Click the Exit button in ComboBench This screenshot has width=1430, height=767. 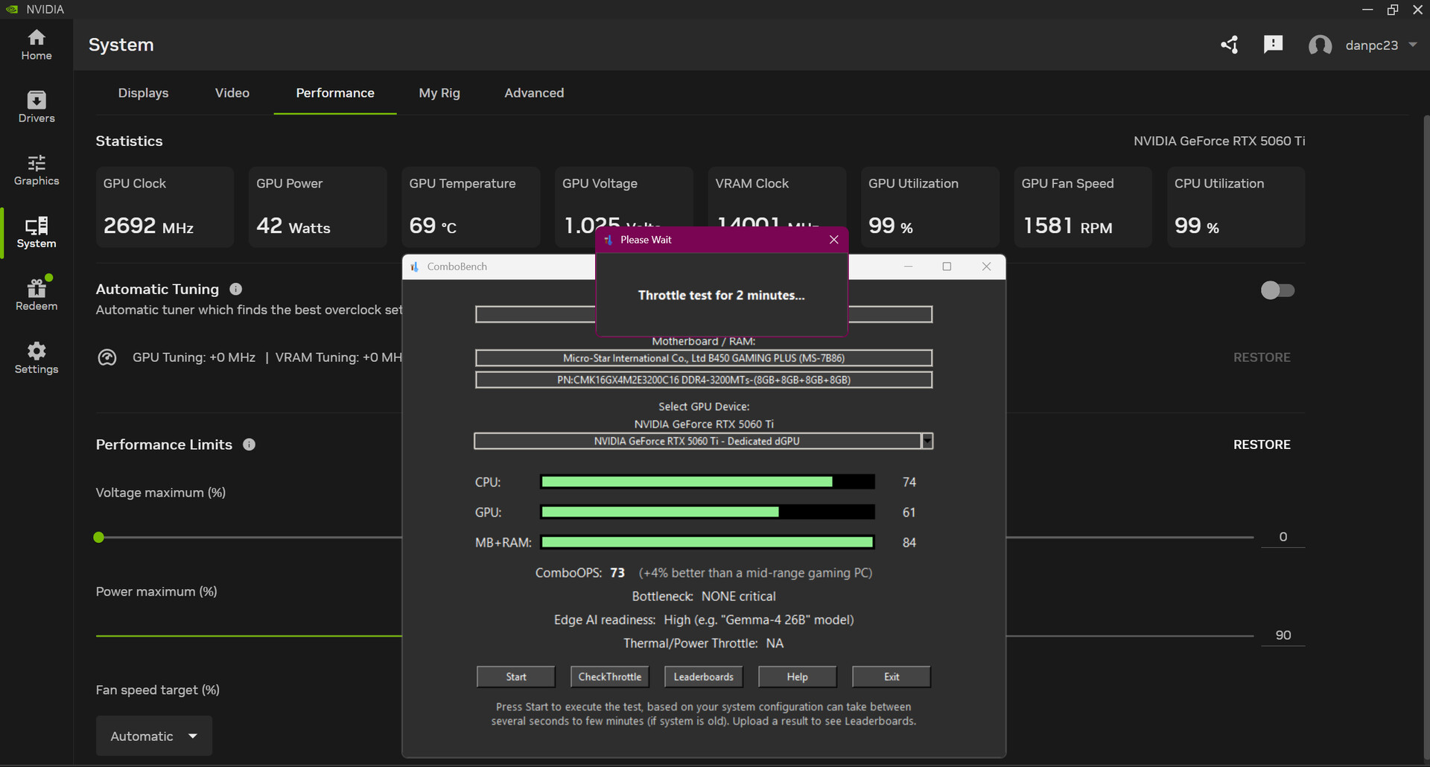(892, 677)
